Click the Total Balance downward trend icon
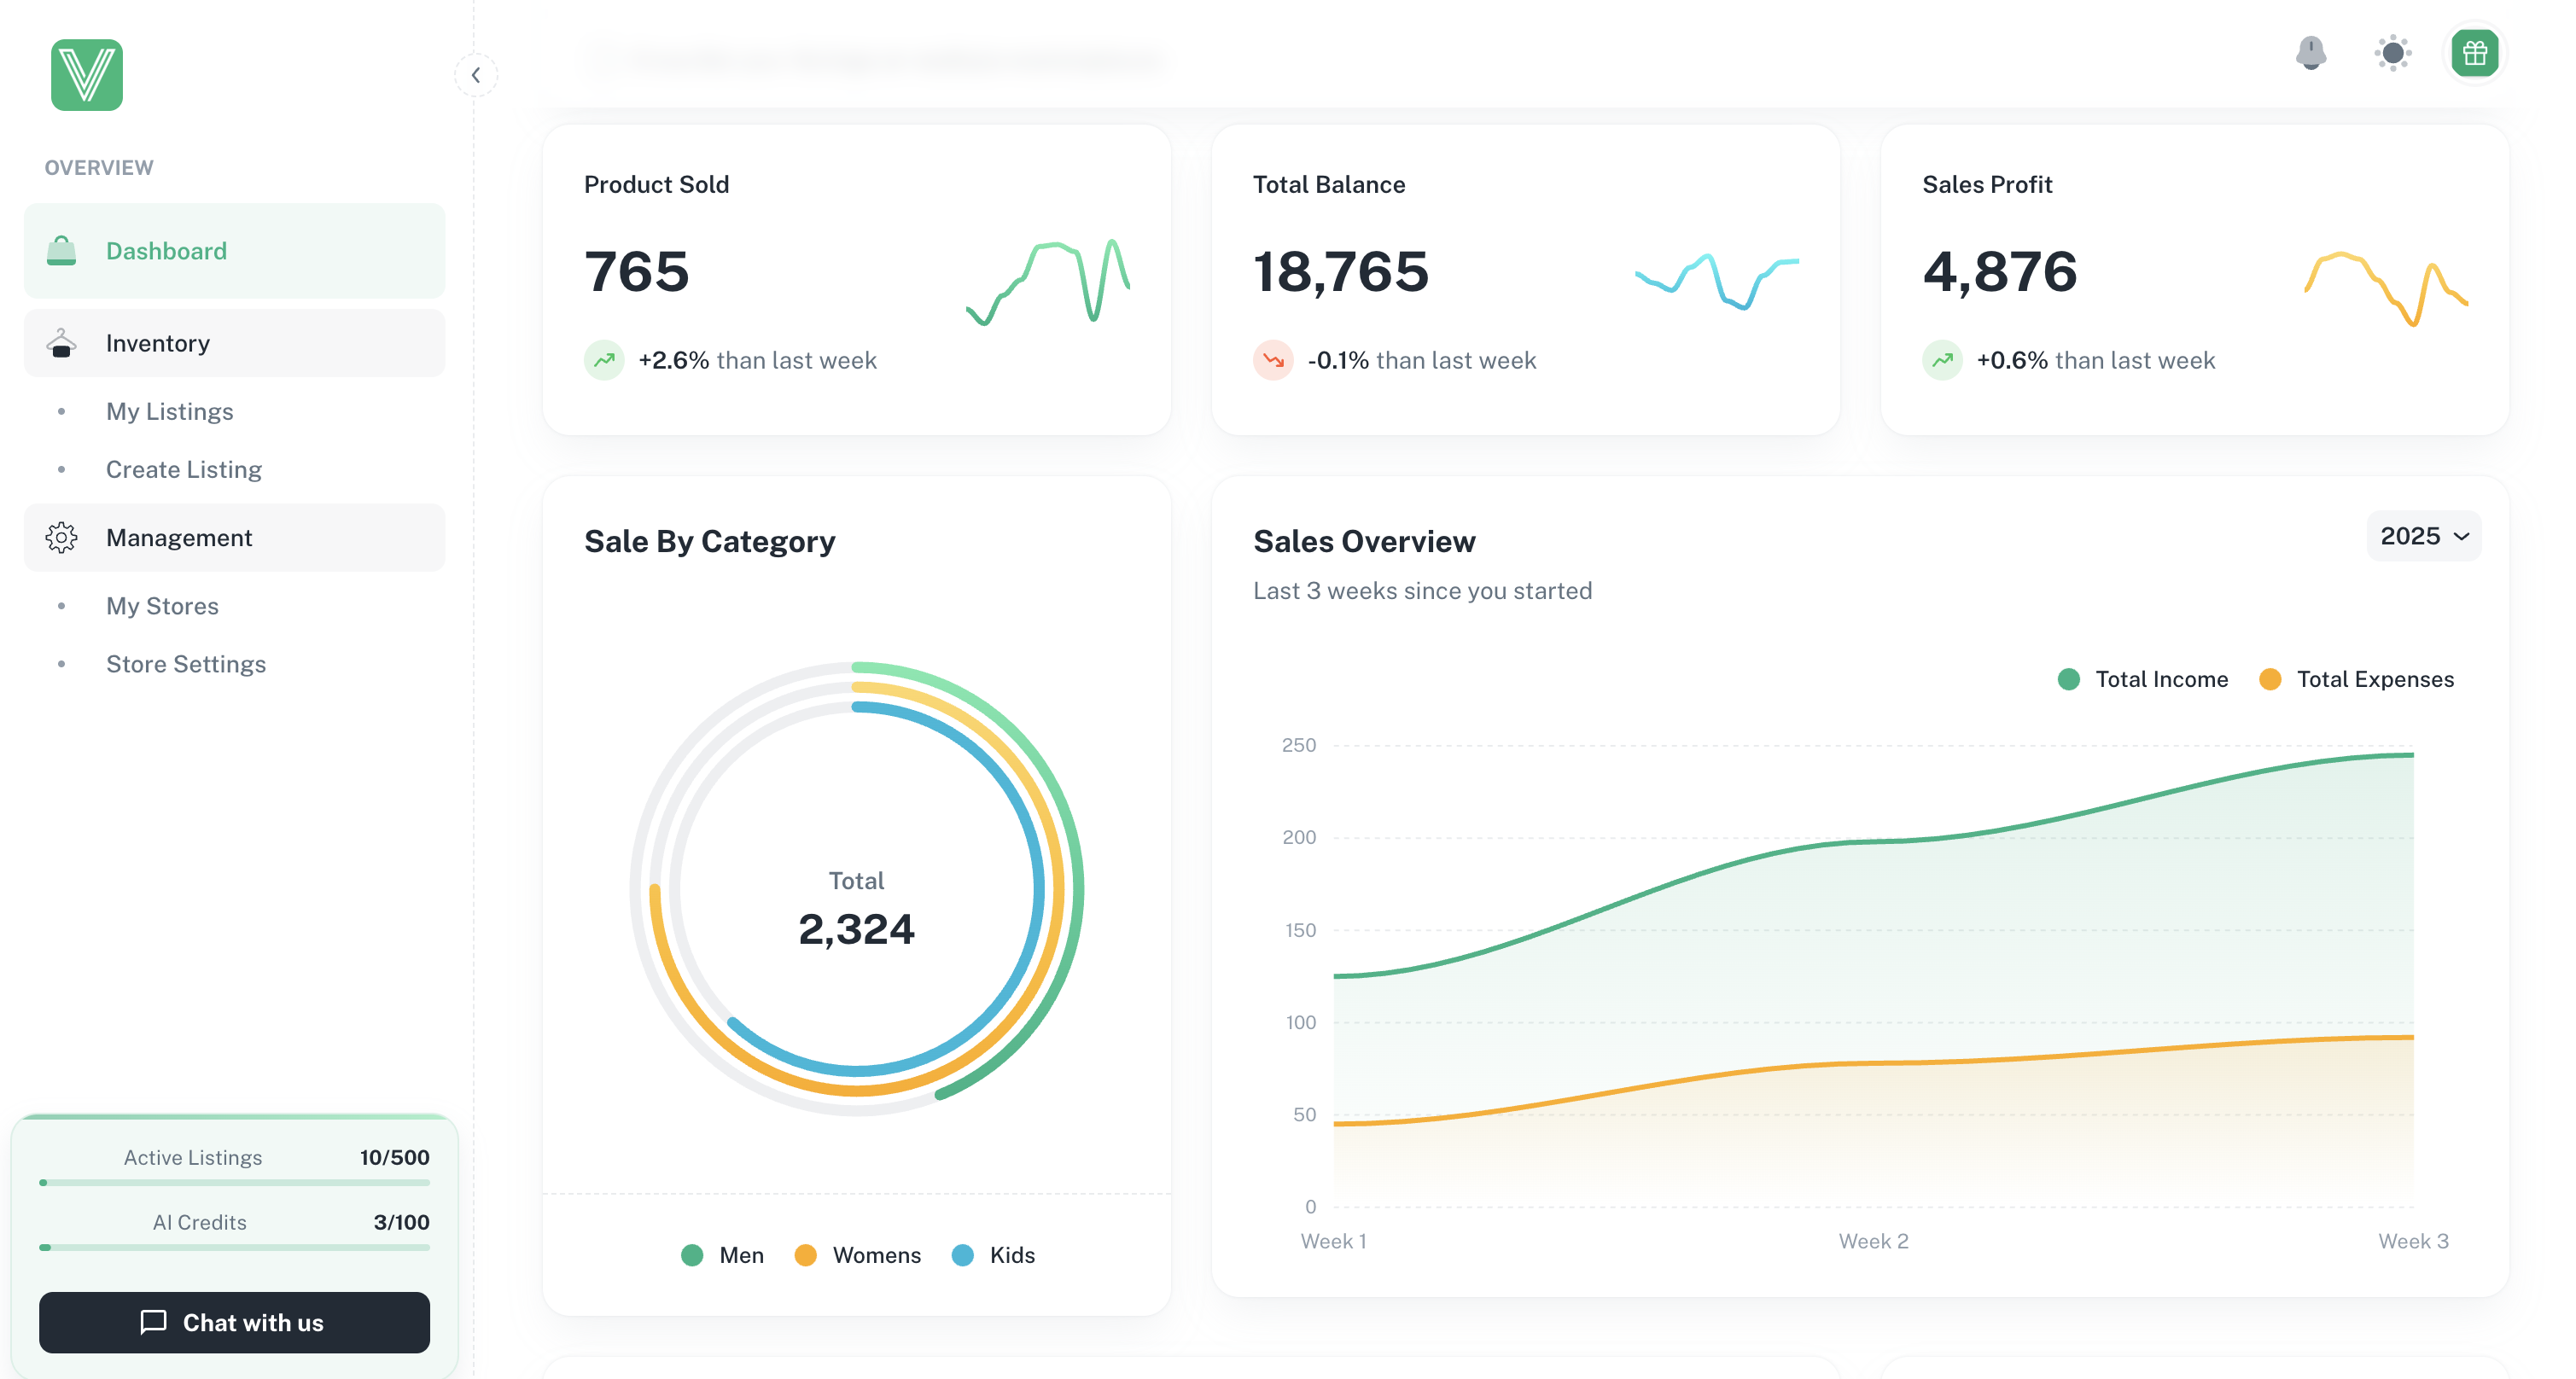The width and height of the screenshot is (2576, 1379). (x=1273, y=360)
